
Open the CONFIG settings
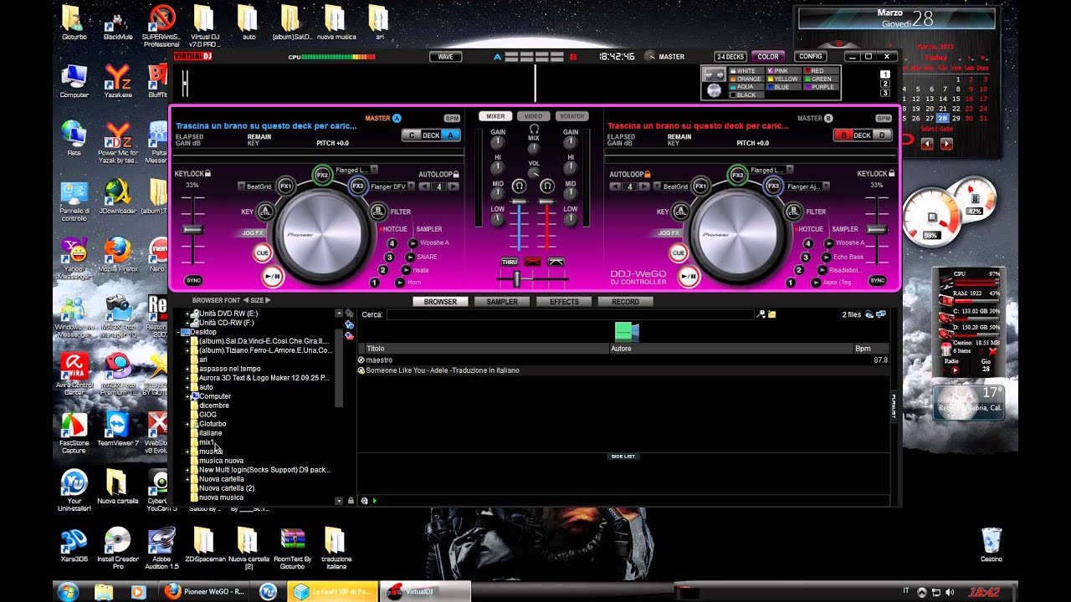(x=811, y=57)
